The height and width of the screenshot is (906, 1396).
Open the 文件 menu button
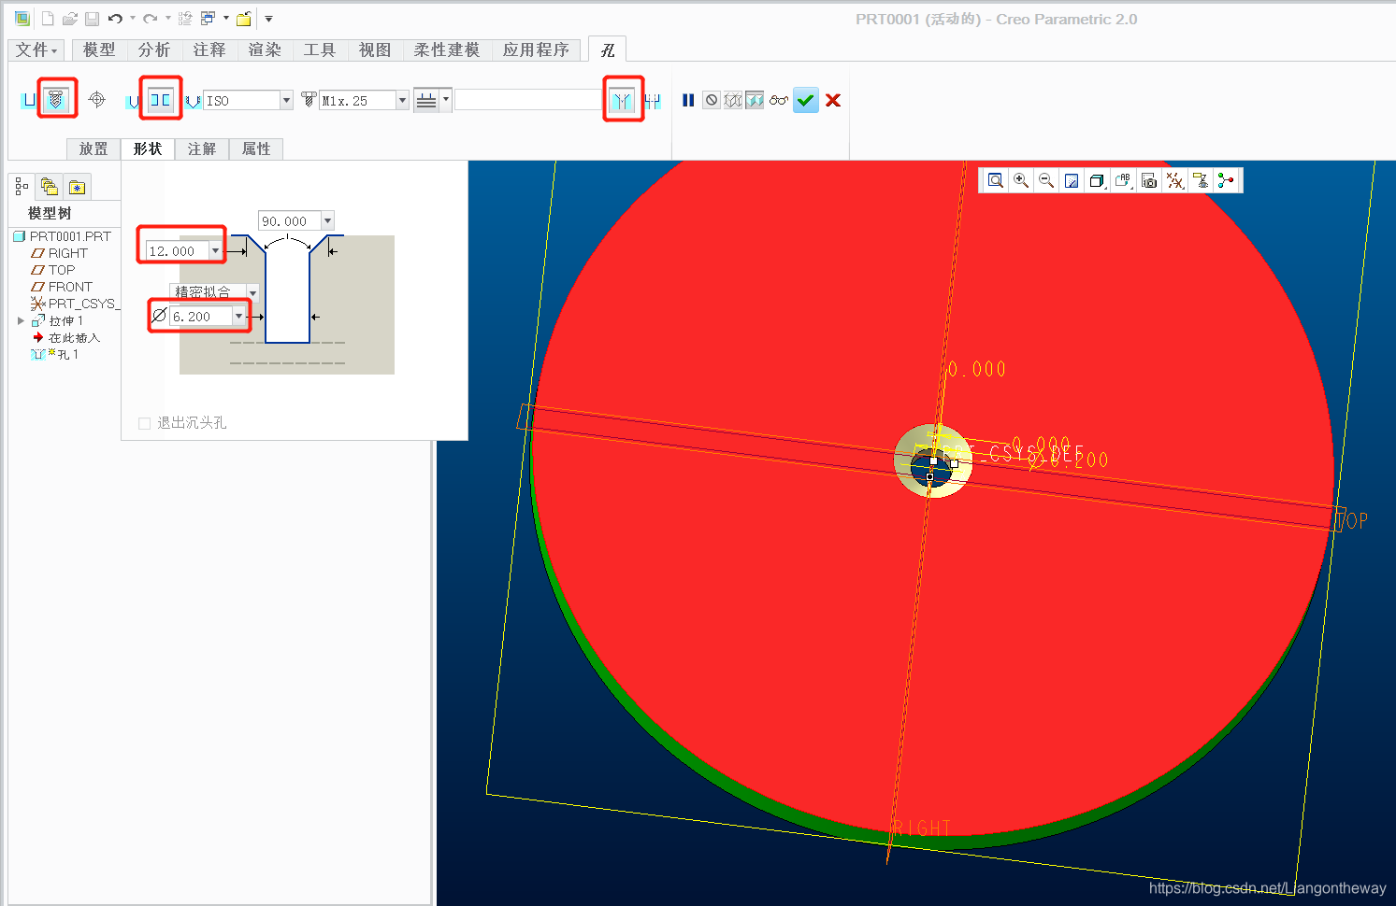pos(37,50)
